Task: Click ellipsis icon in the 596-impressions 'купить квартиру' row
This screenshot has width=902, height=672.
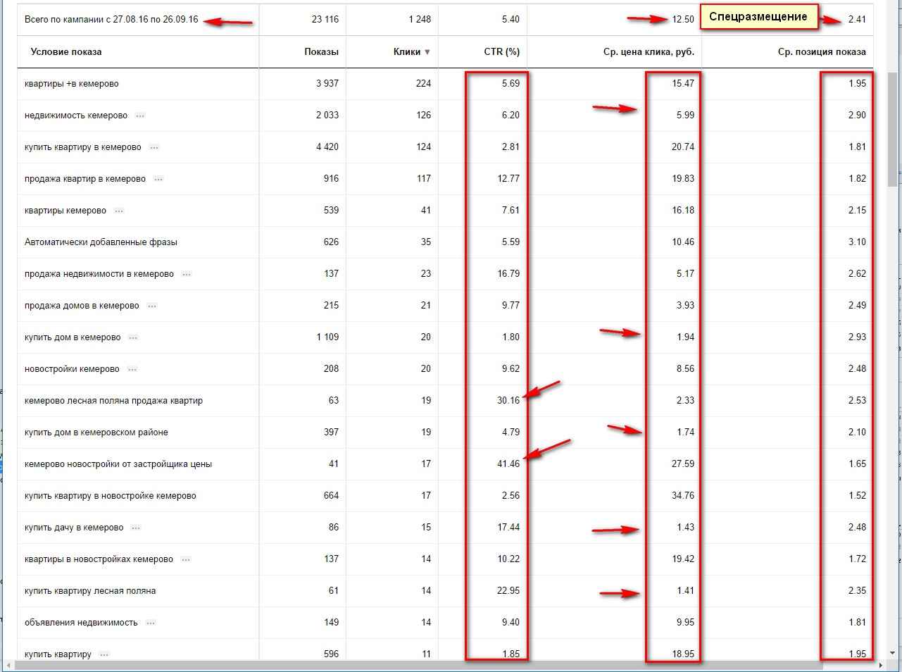Action: point(104,654)
